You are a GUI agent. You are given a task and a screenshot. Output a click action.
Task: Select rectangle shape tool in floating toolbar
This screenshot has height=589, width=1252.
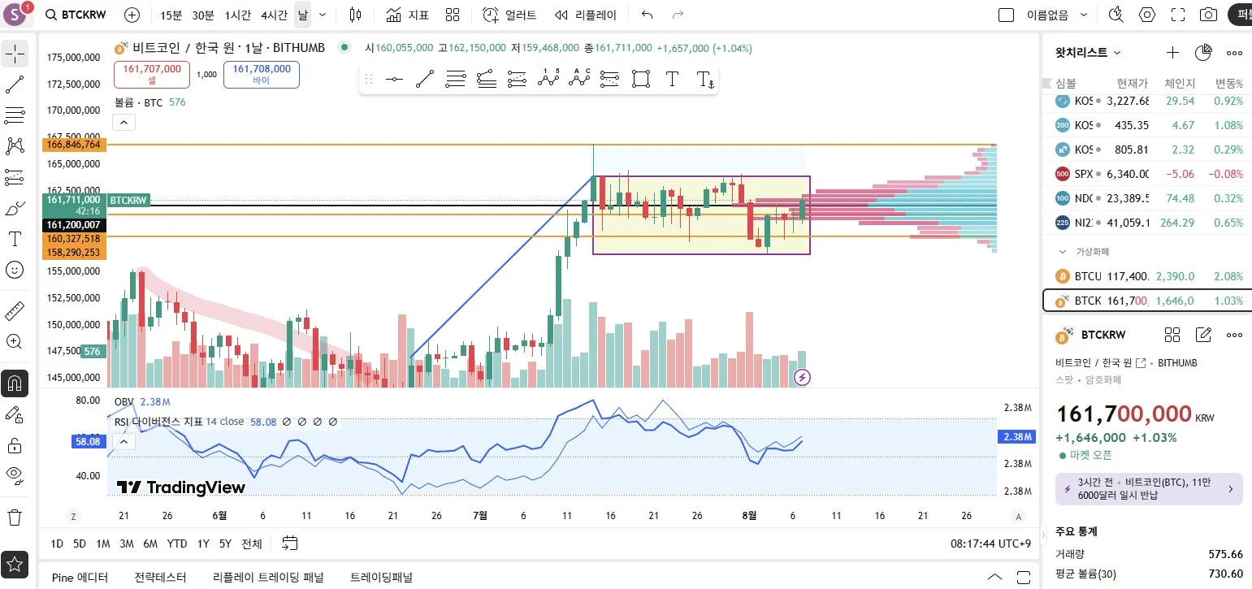pos(641,79)
